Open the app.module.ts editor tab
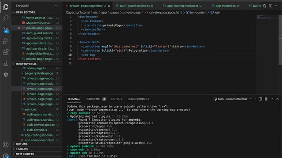The image size is (282, 158). (226, 6)
